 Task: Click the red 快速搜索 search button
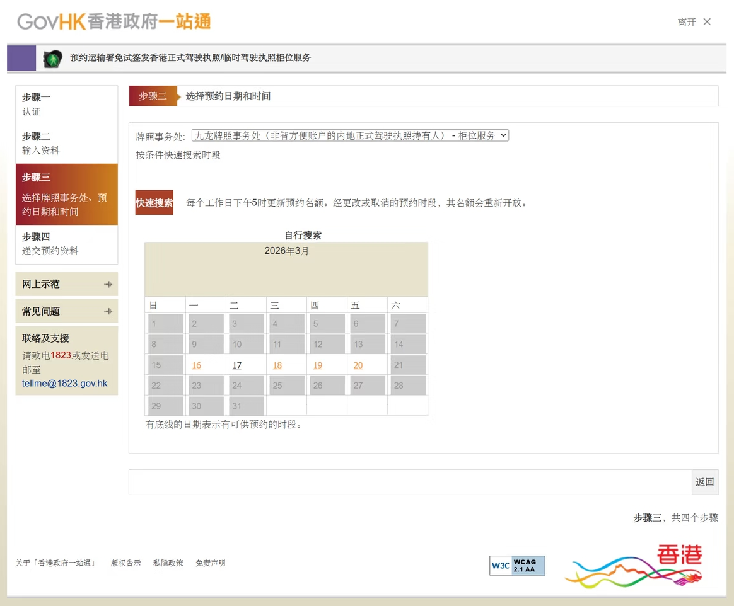(x=154, y=202)
